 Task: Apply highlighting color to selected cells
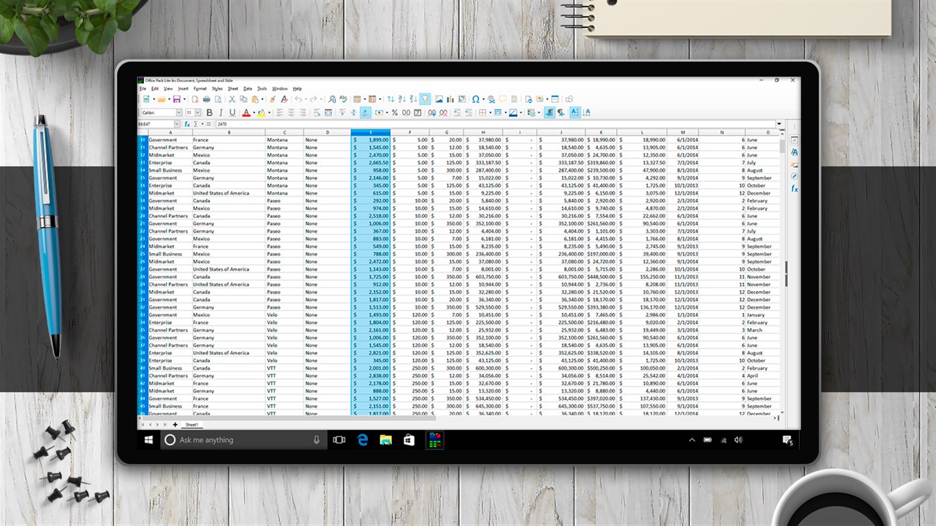260,112
